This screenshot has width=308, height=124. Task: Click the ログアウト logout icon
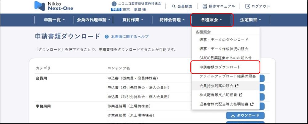tap(248, 6)
